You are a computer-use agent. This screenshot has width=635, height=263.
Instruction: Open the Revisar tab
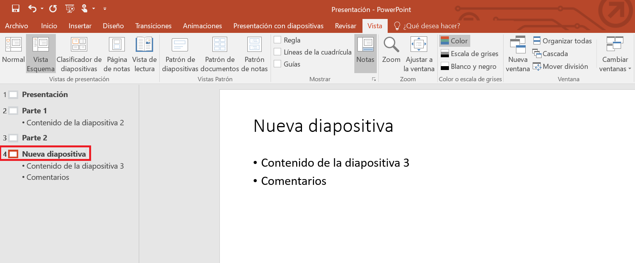345,26
